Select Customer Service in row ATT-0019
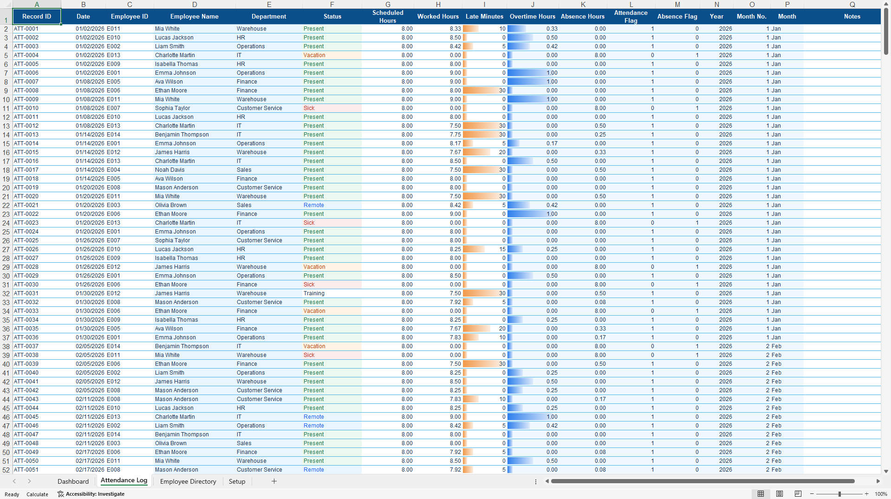891x499 pixels. click(269, 188)
